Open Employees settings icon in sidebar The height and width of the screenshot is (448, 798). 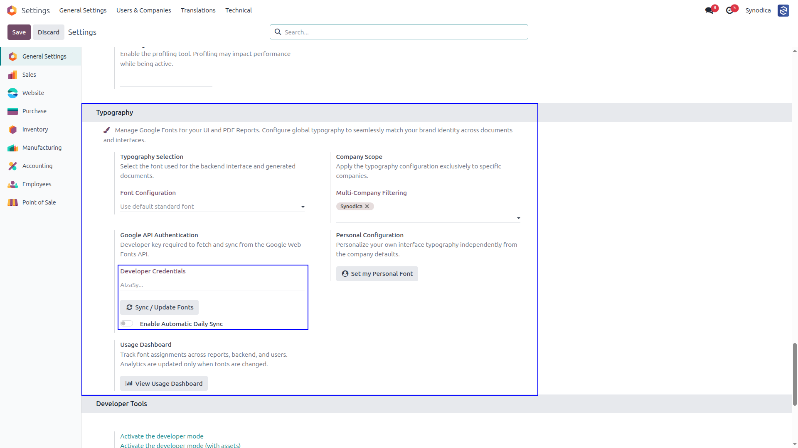point(13,184)
